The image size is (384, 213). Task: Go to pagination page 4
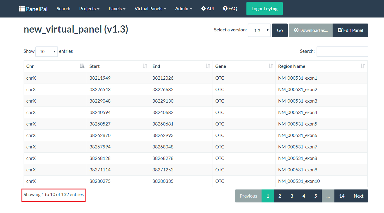[x=304, y=196]
